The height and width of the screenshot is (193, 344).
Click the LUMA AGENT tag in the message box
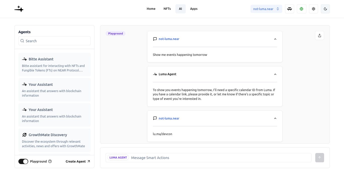[118, 158]
